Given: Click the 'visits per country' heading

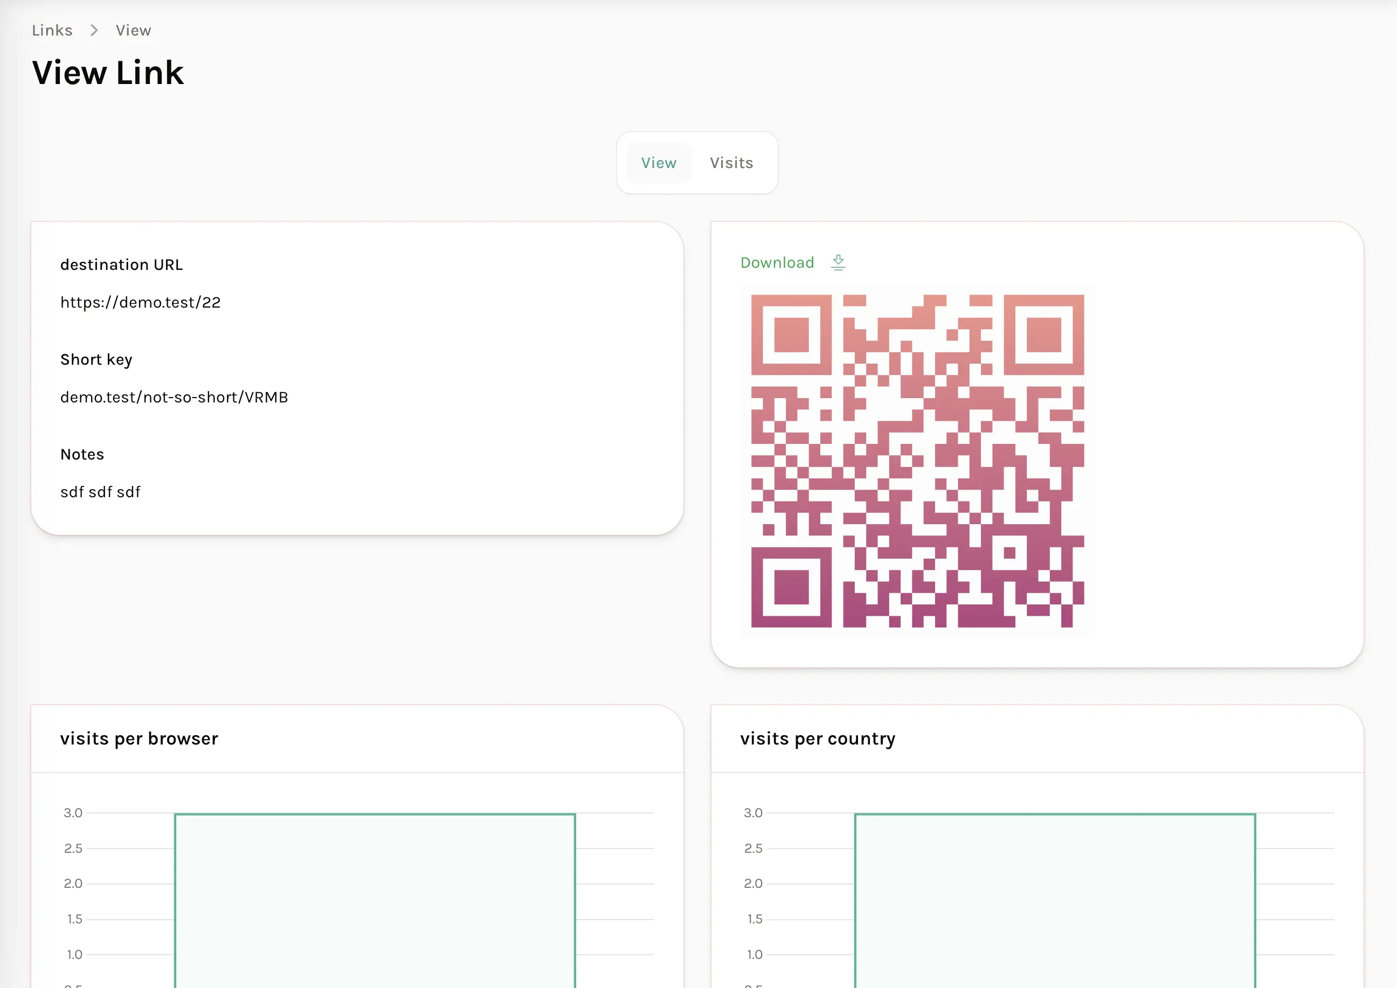Looking at the screenshot, I should pyautogui.click(x=818, y=739).
